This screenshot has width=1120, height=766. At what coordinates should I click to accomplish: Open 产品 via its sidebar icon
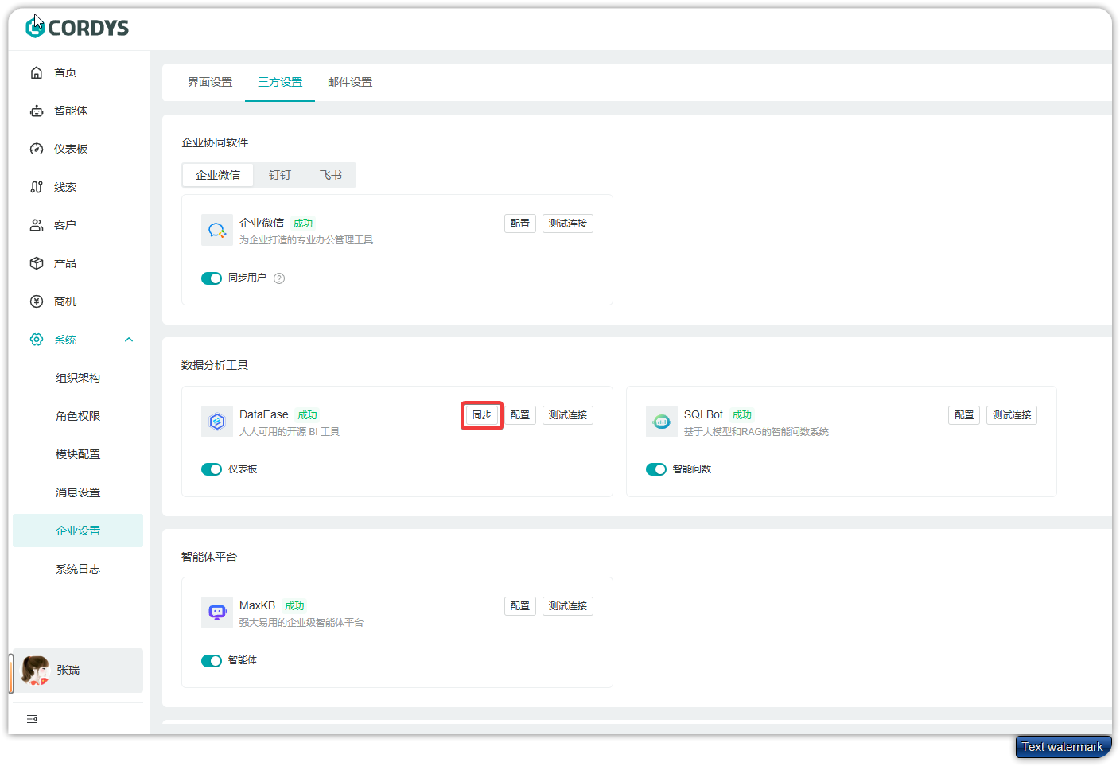tap(37, 262)
